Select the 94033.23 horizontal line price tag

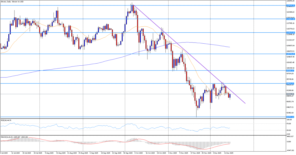click(x=290, y=83)
